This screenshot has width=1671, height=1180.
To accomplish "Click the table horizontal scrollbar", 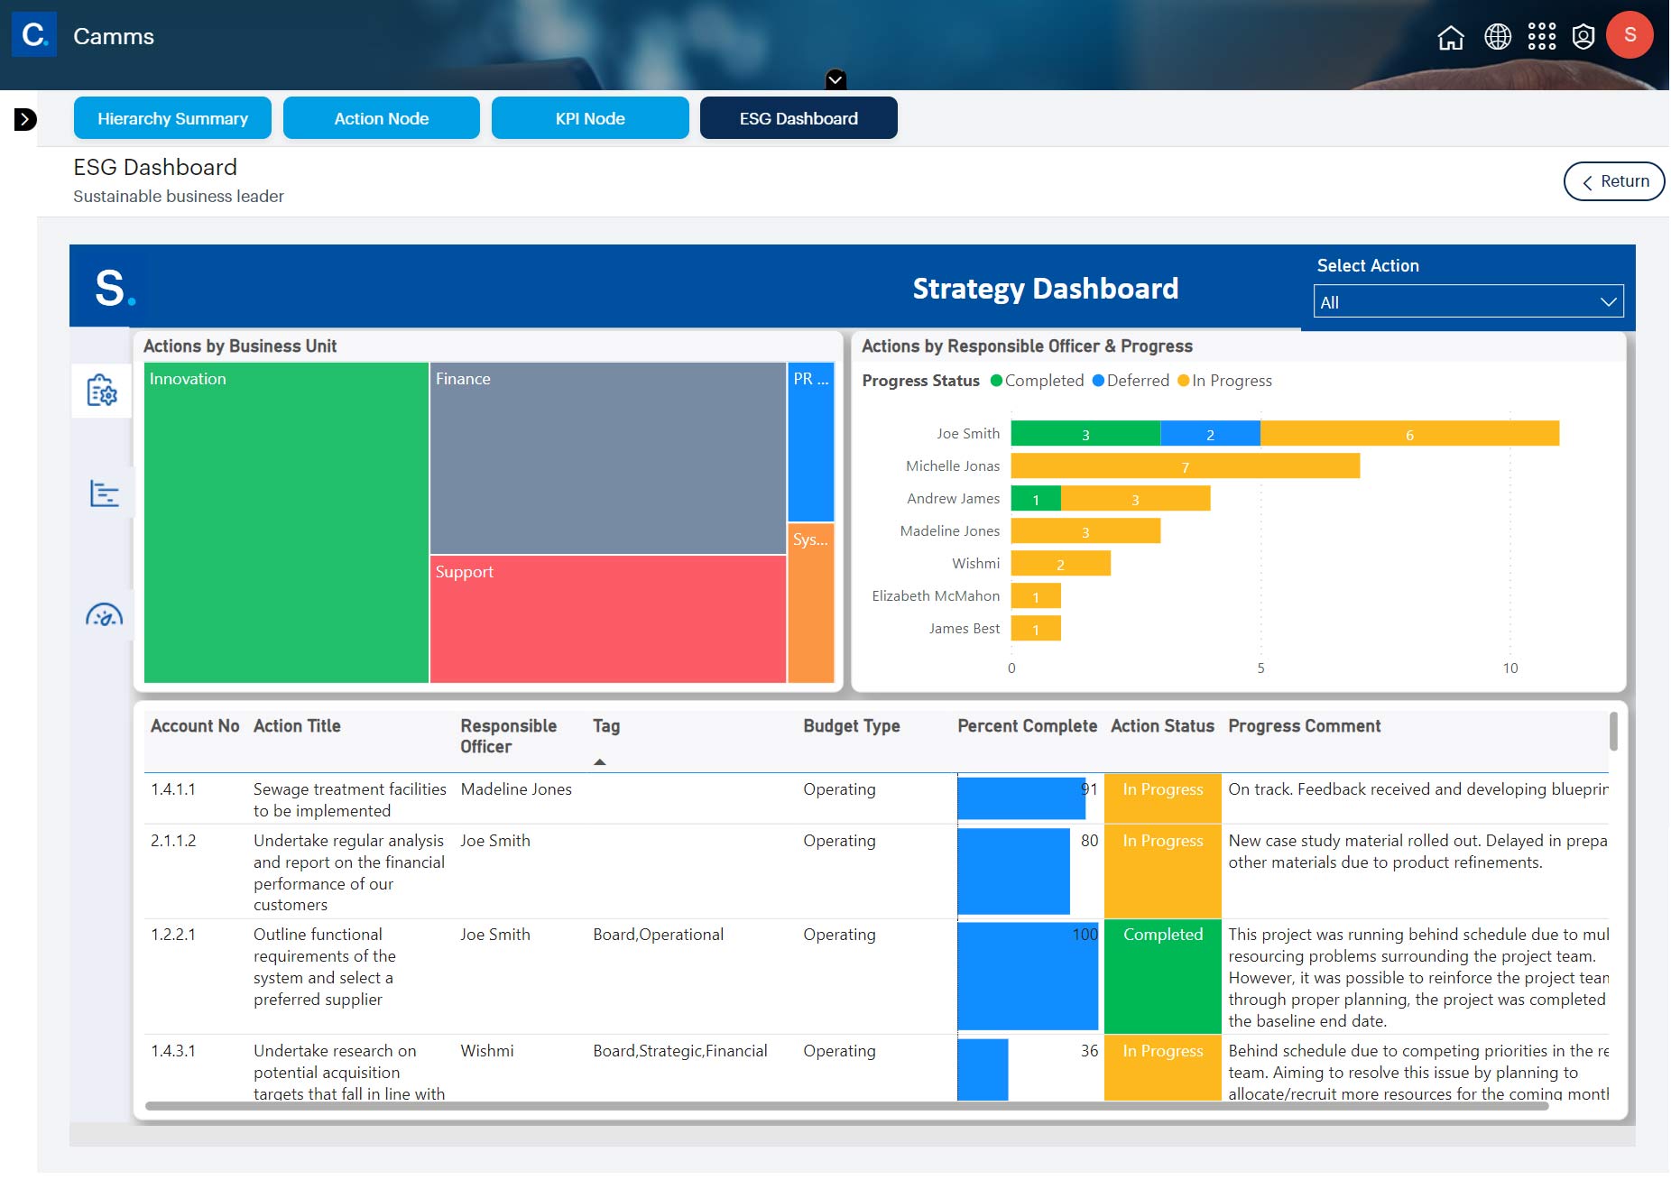I will click(846, 1106).
